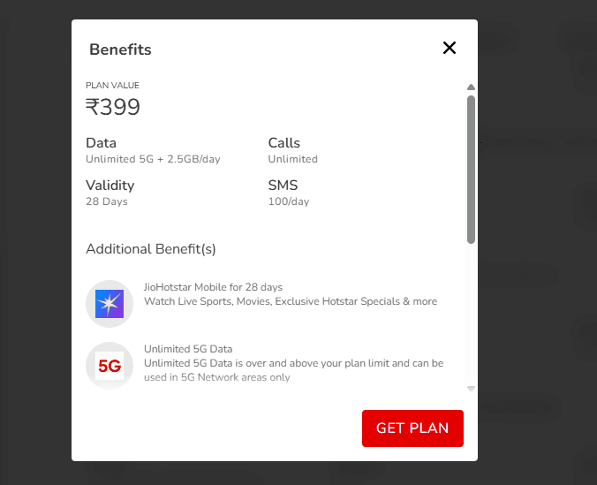597x485 pixels.
Task: Click the Benefits dialog title
Action: pyautogui.click(x=120, y=49)
